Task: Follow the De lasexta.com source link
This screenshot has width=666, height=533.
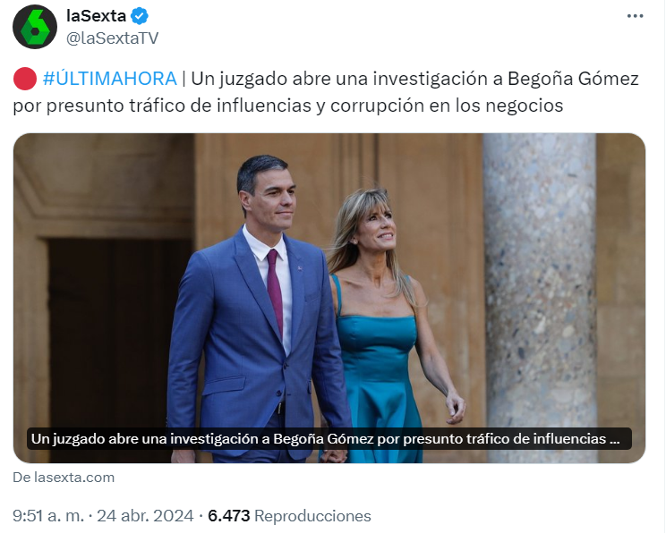Action: (x=64, y=478)
